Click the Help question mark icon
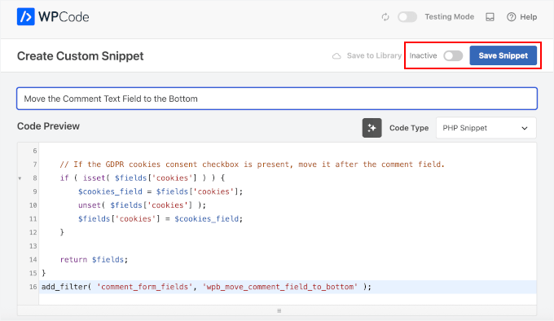This screenshot has height=321, width=554. tap(511, 17)
